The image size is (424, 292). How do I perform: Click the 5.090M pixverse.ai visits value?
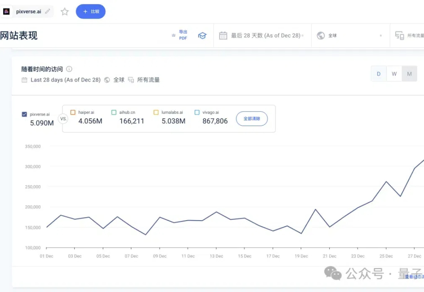coord(42,123)
